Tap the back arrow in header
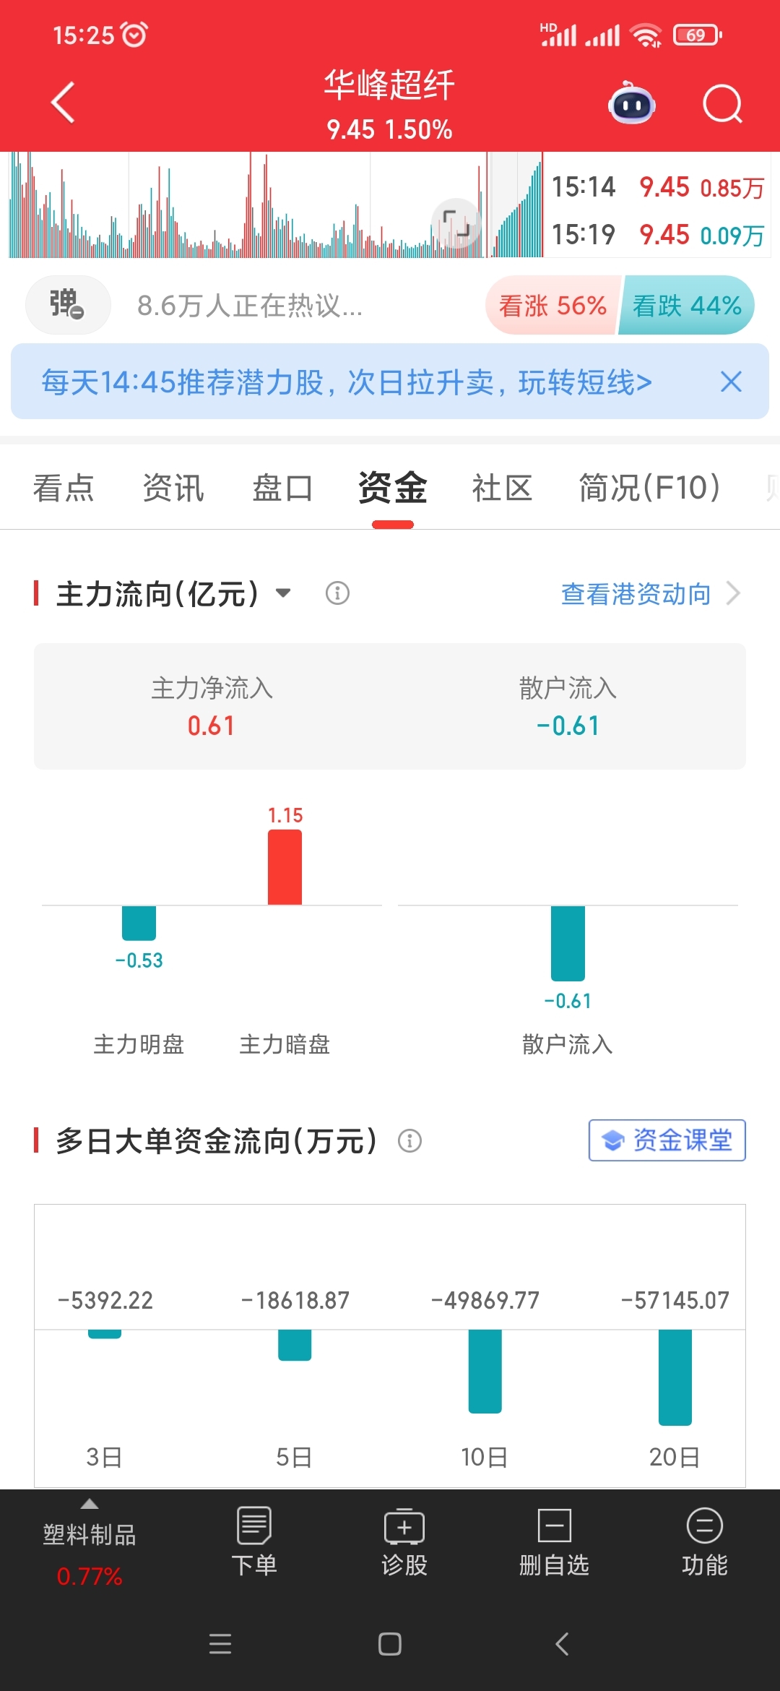This screenshot has width=780, height=1691. 64,103
